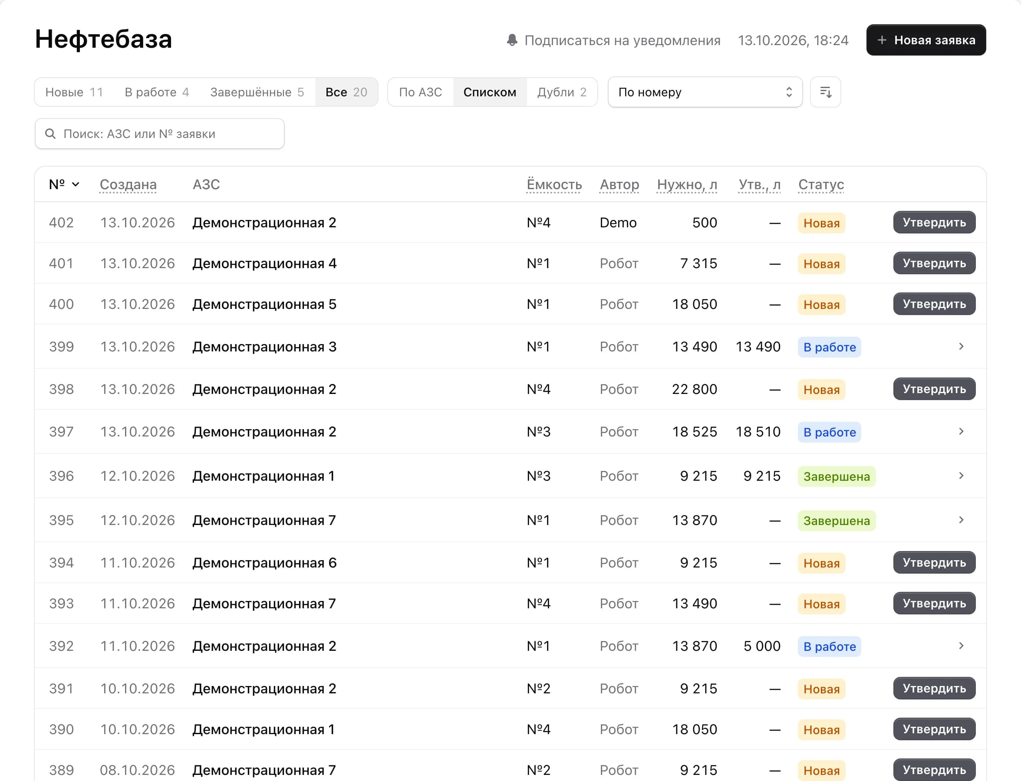Open details chevron for request 396
1021x781 pixels.
961,476
